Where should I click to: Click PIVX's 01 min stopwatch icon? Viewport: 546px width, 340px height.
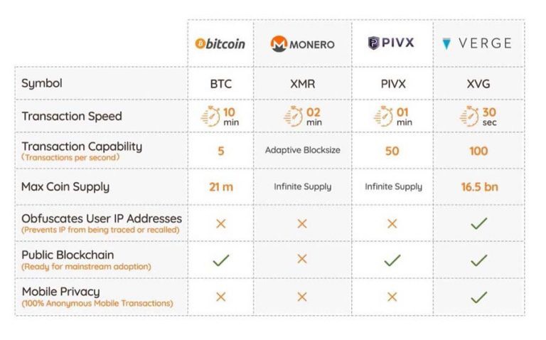pos(385,116)
